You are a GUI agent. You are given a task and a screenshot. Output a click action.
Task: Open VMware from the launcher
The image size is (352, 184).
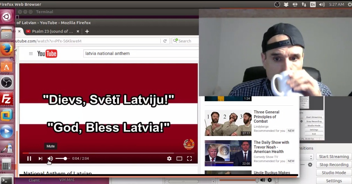[x=6, y=115]
